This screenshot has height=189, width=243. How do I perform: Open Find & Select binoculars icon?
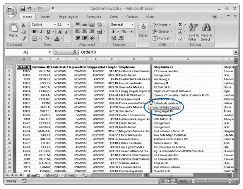[x=206, y=28]
